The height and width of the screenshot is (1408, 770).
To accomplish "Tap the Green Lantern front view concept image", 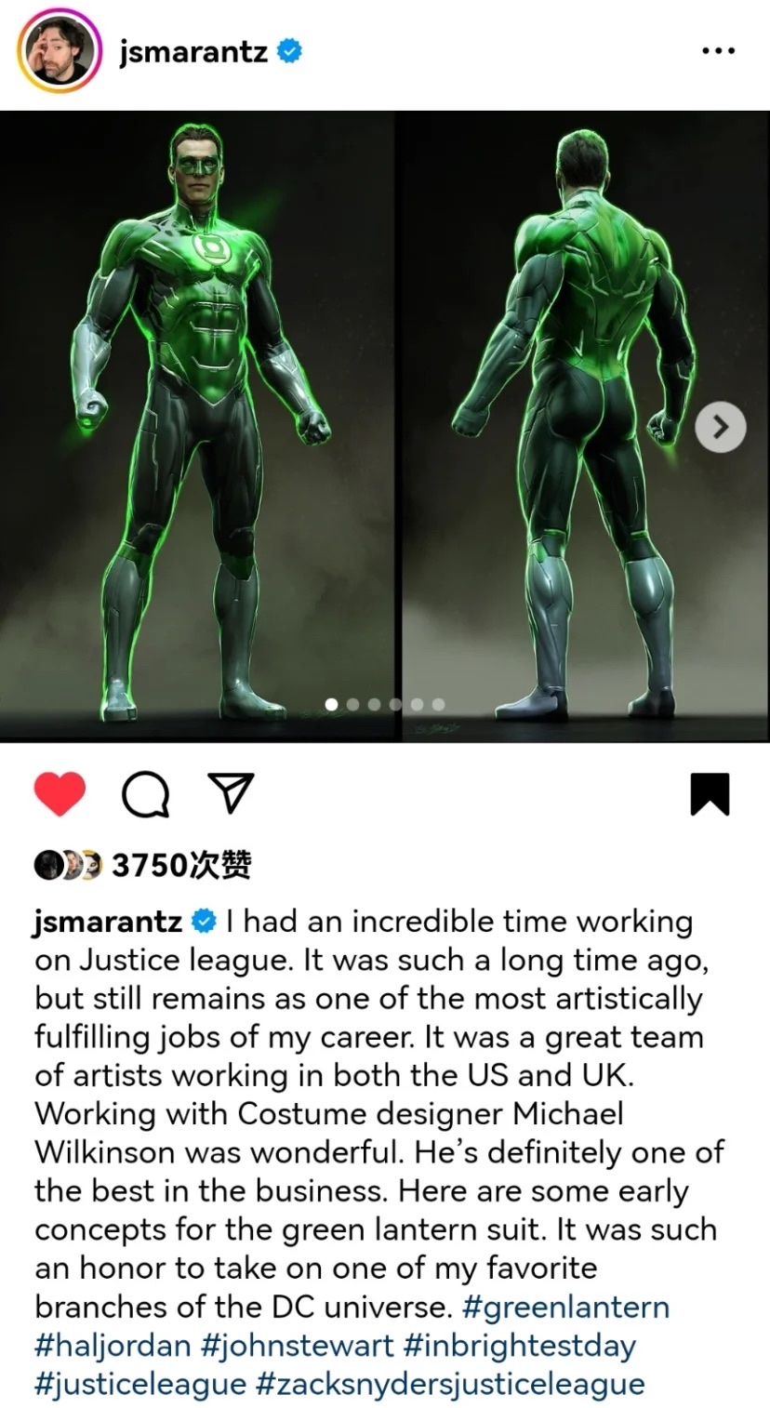I will [197, 426].
